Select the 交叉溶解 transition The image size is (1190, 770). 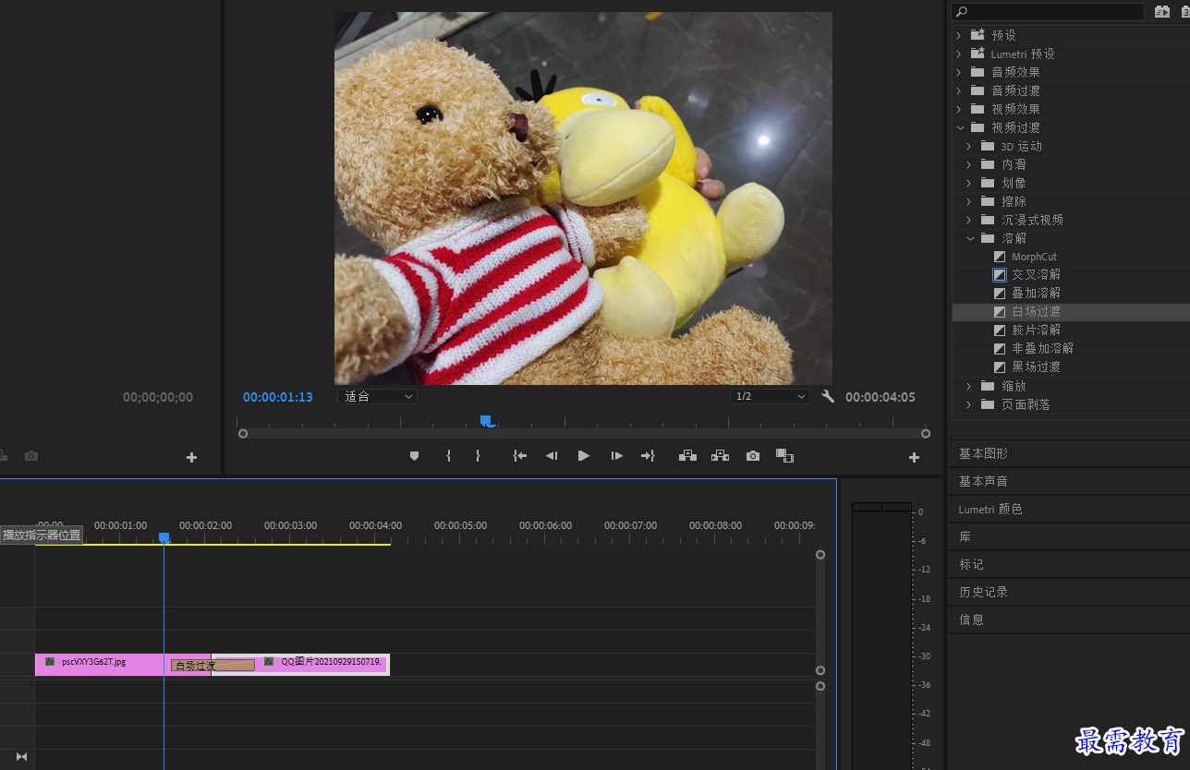pyautogui.click(x=1036, y=275)
